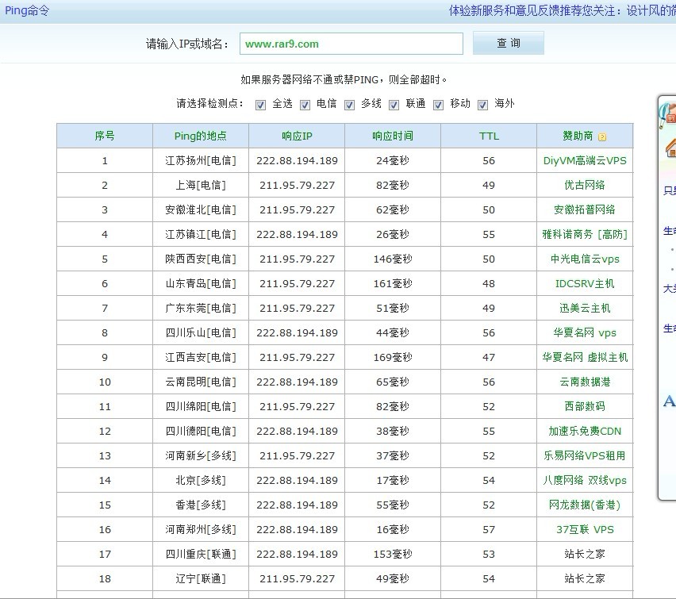
Task: Toggle the 移动 checkbox
Action: [438, 105]
